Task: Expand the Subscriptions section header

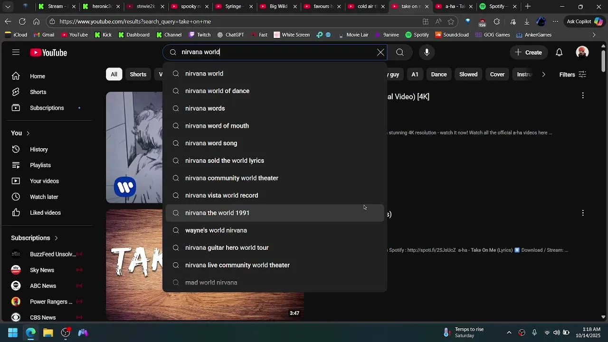Action: (35, 238)
